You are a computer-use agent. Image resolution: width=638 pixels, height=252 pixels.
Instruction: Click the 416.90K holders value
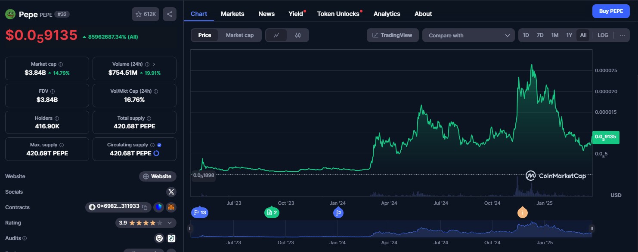pyautogui.click(x=47, y=126)
